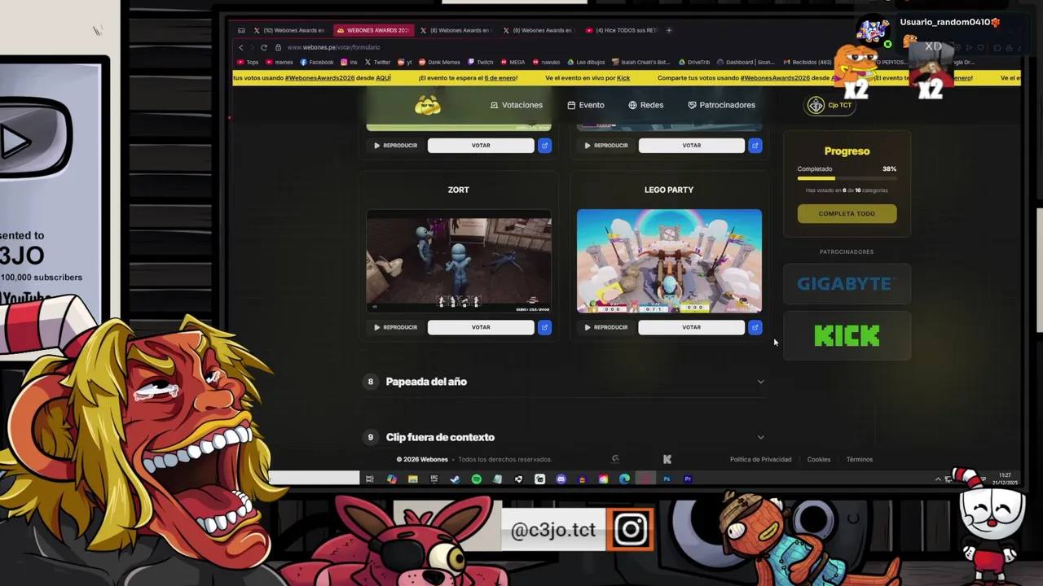Open the DriveTrib bookmark
This screenshot has width=1043, height=586.
[694, 62]
